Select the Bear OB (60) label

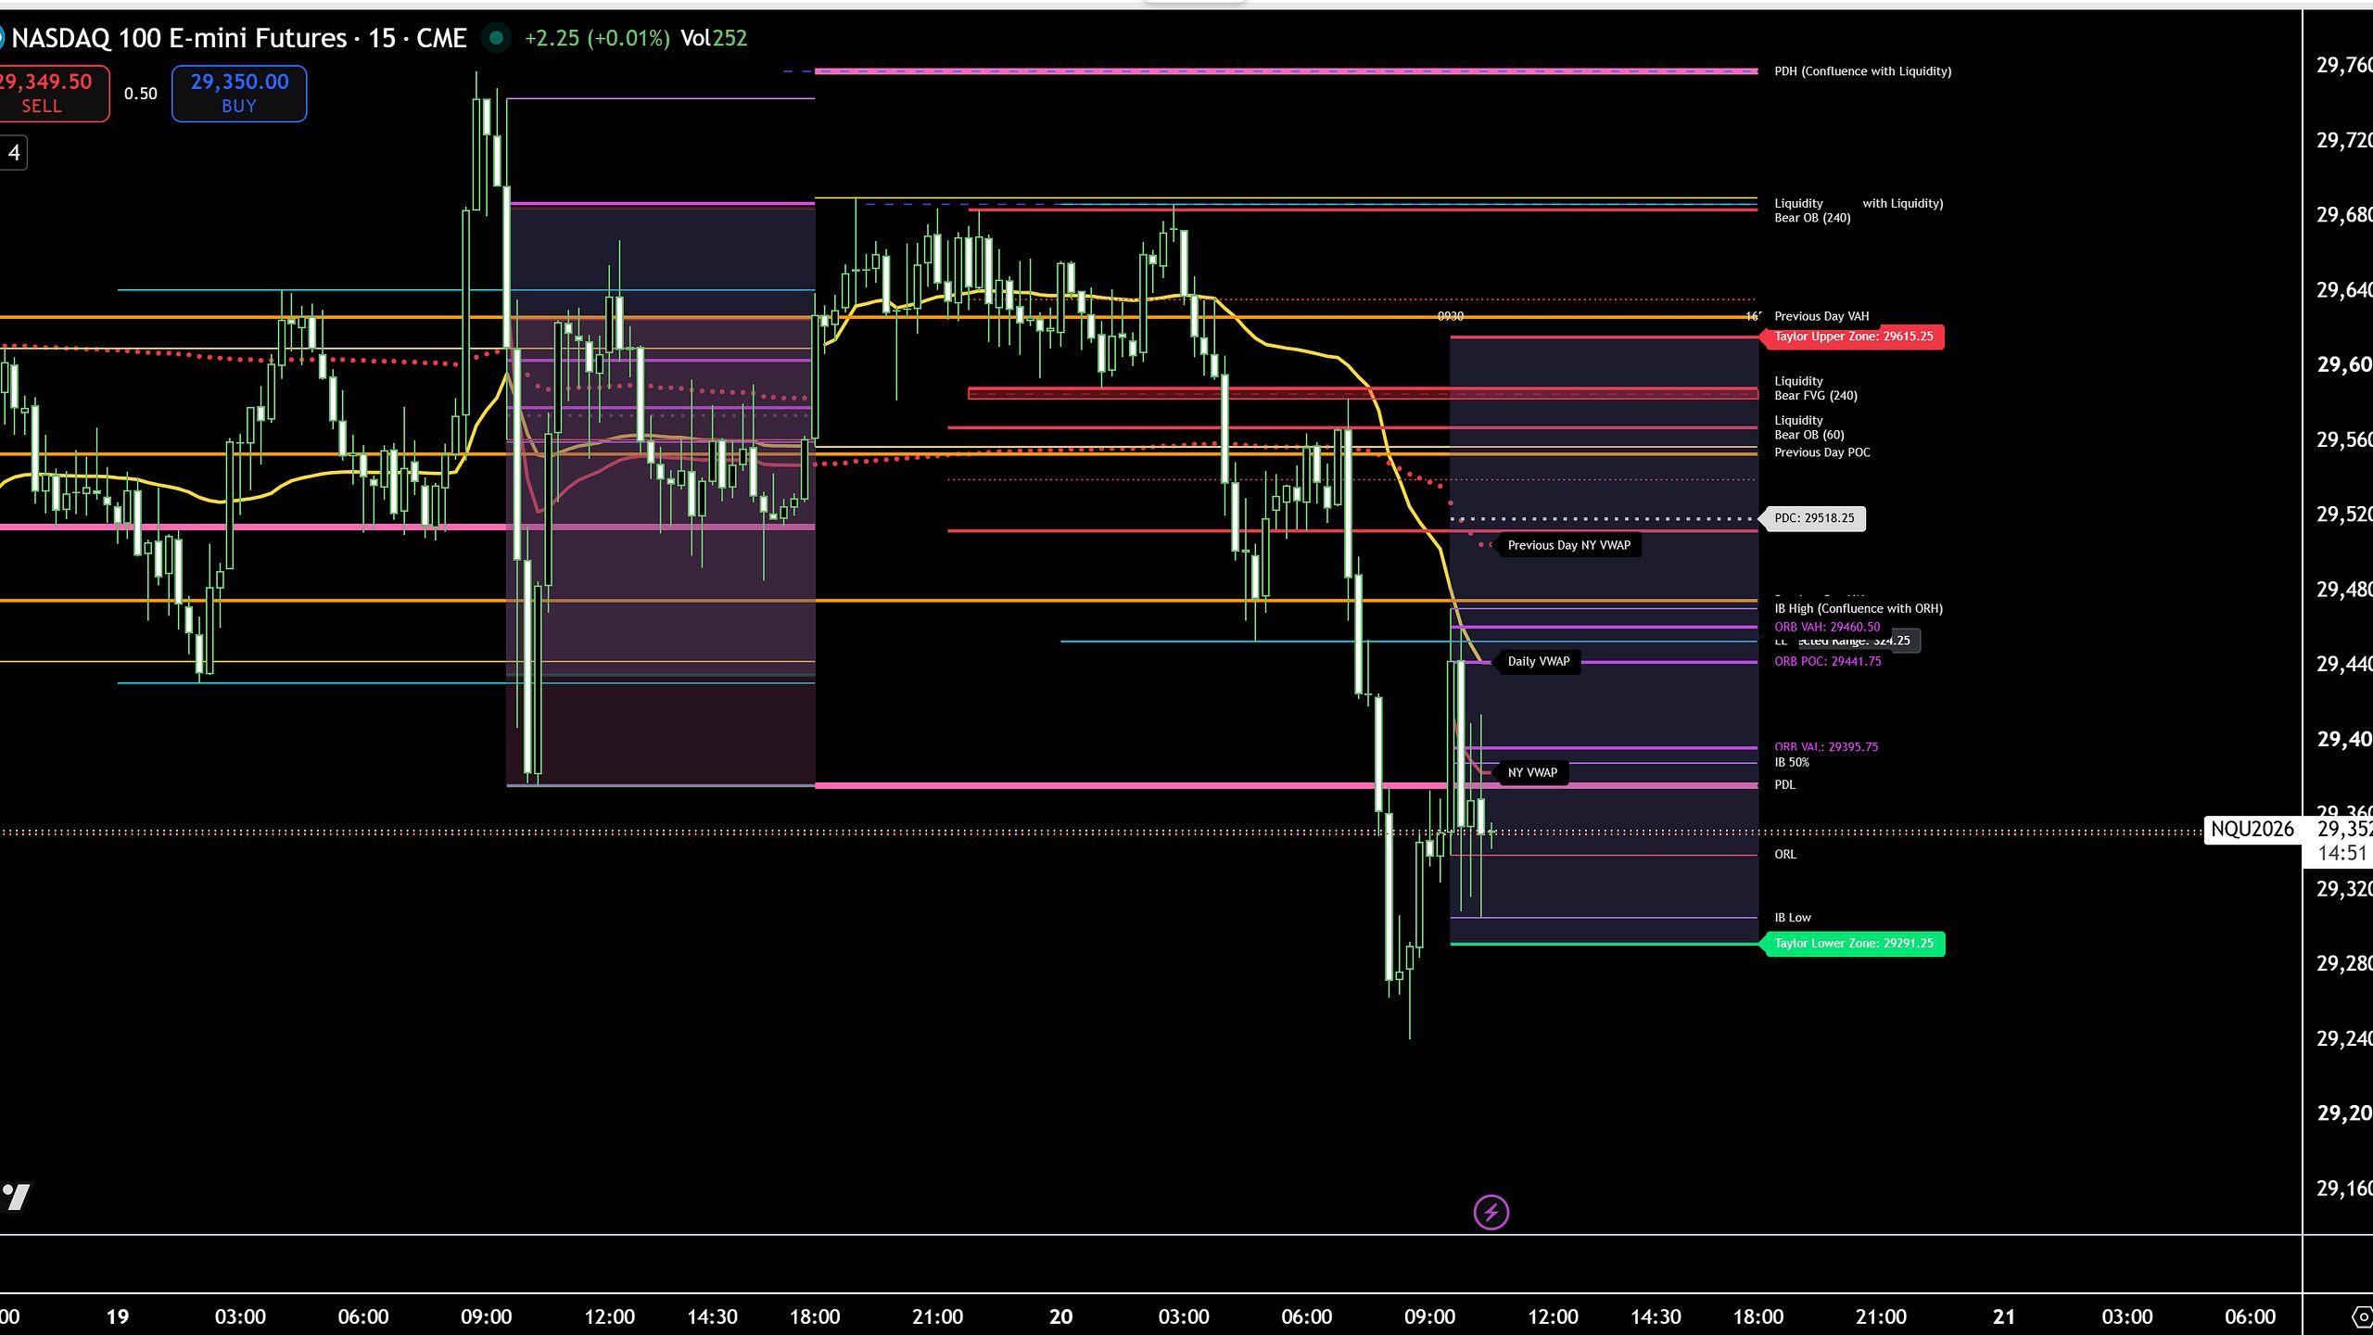point(1808,435)
